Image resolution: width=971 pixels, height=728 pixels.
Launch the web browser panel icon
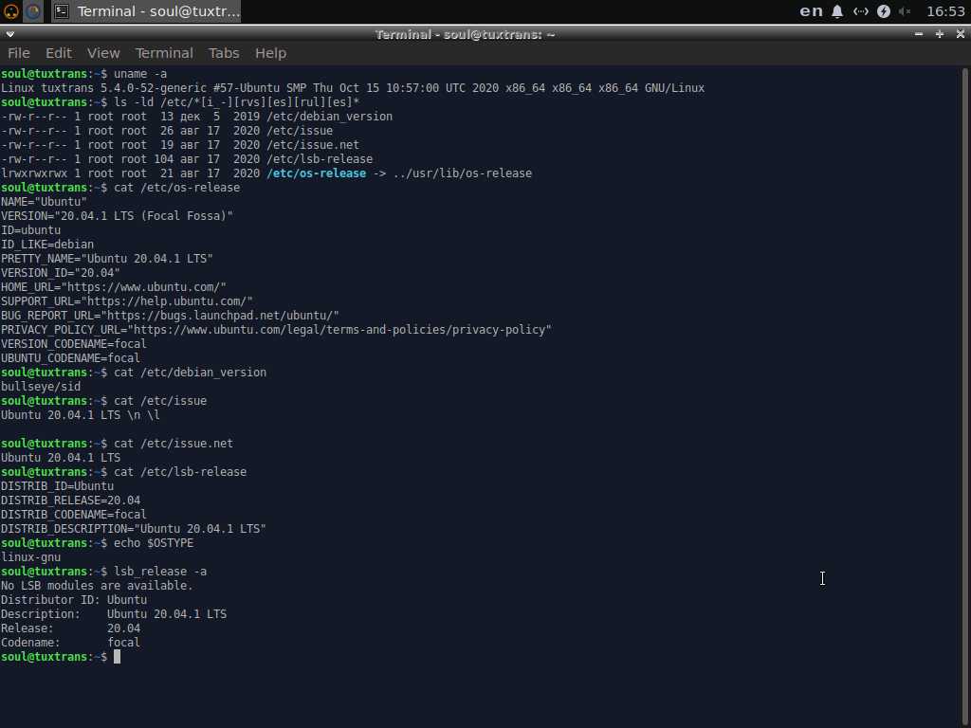(x=33, y=11)
